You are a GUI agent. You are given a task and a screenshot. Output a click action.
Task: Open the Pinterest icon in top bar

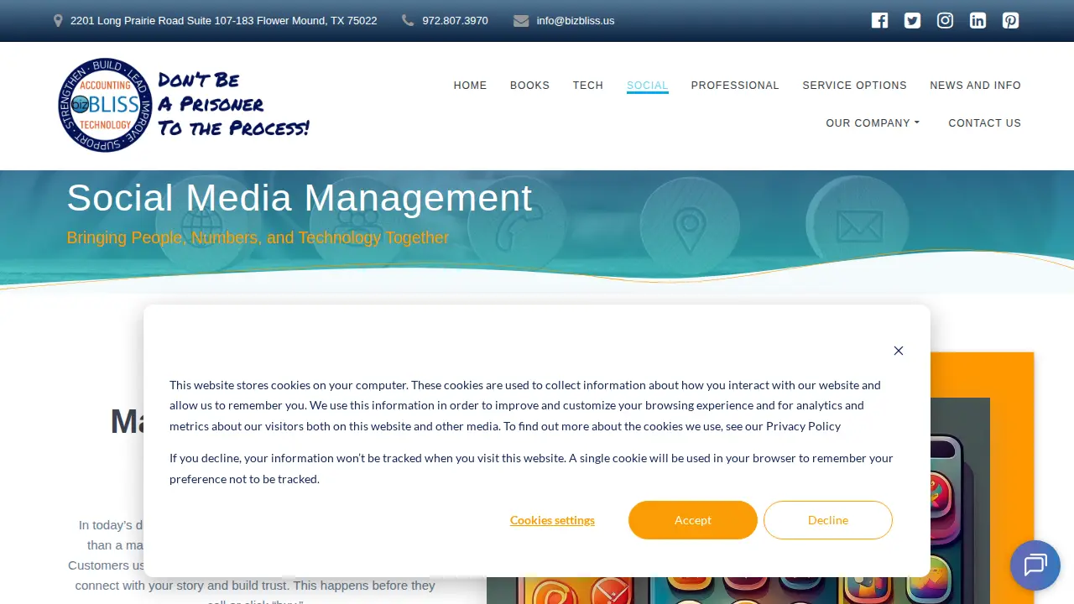[x=1010, y=21]
